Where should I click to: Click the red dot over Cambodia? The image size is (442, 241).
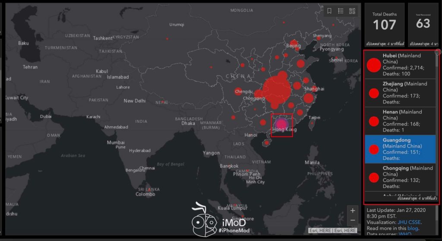coord(247,171)
